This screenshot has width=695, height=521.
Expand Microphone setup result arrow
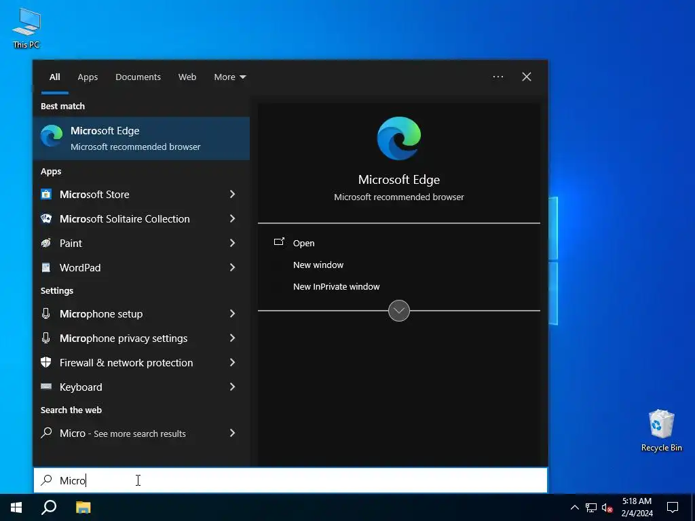click(x=232, y=313)
